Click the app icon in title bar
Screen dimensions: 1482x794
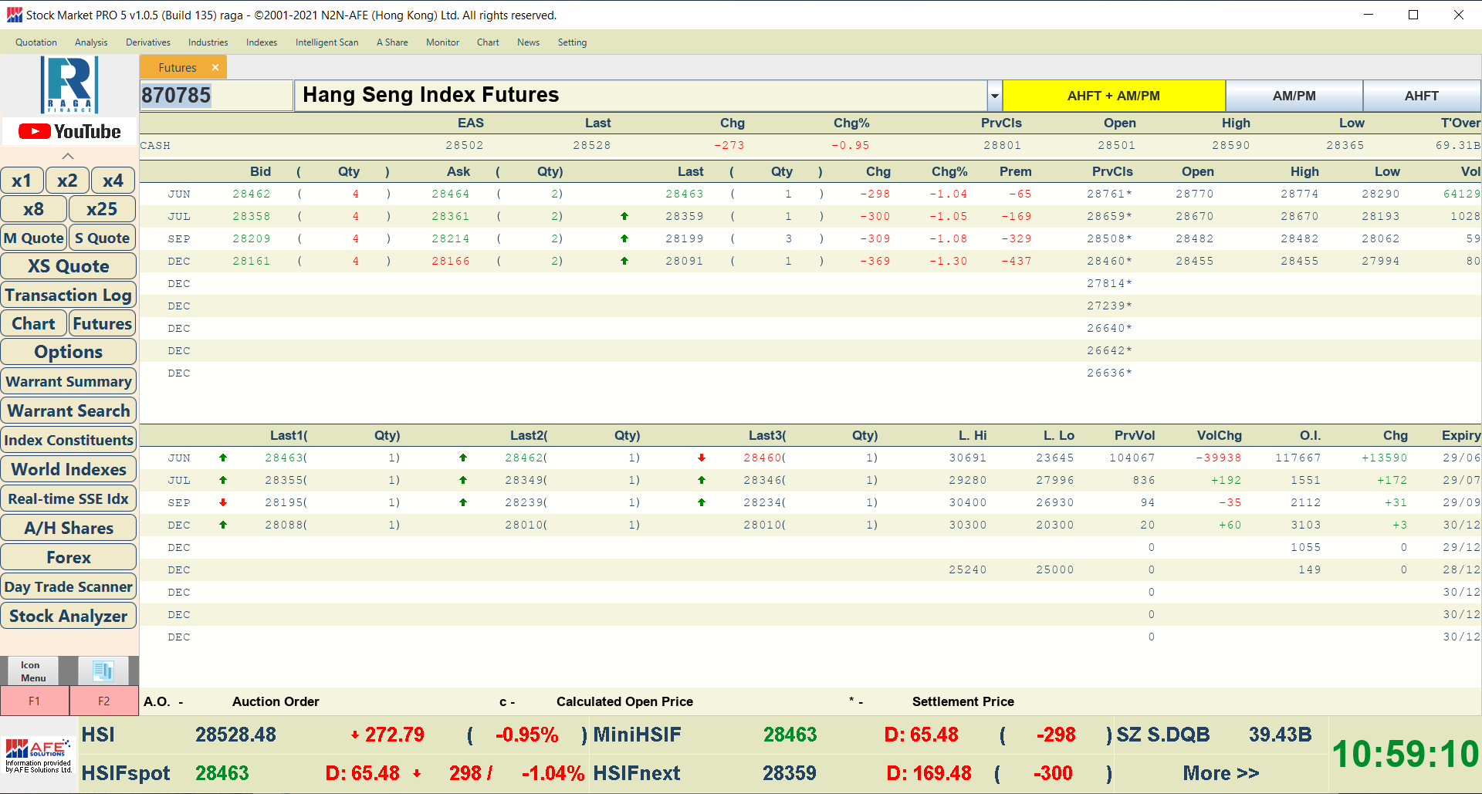pos(14,15)
